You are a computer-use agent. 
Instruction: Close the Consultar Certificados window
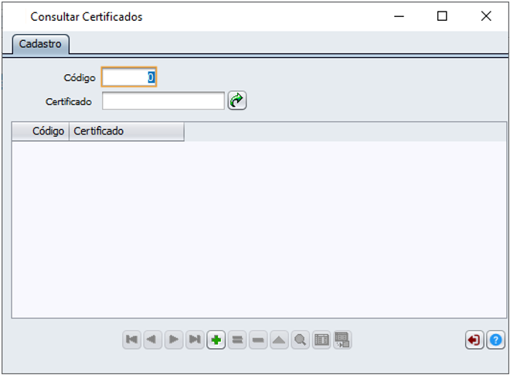(x=486, y=16)
